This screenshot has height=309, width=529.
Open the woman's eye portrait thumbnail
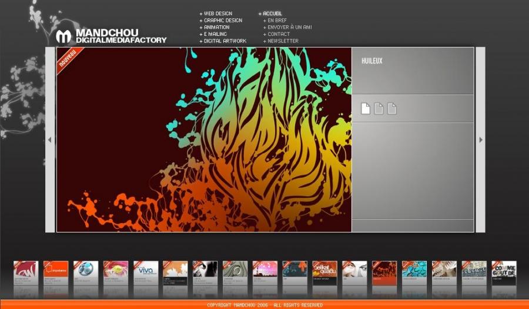(x=354, y=273)
